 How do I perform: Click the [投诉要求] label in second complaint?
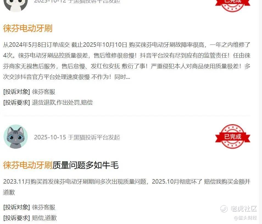point(16,218)
